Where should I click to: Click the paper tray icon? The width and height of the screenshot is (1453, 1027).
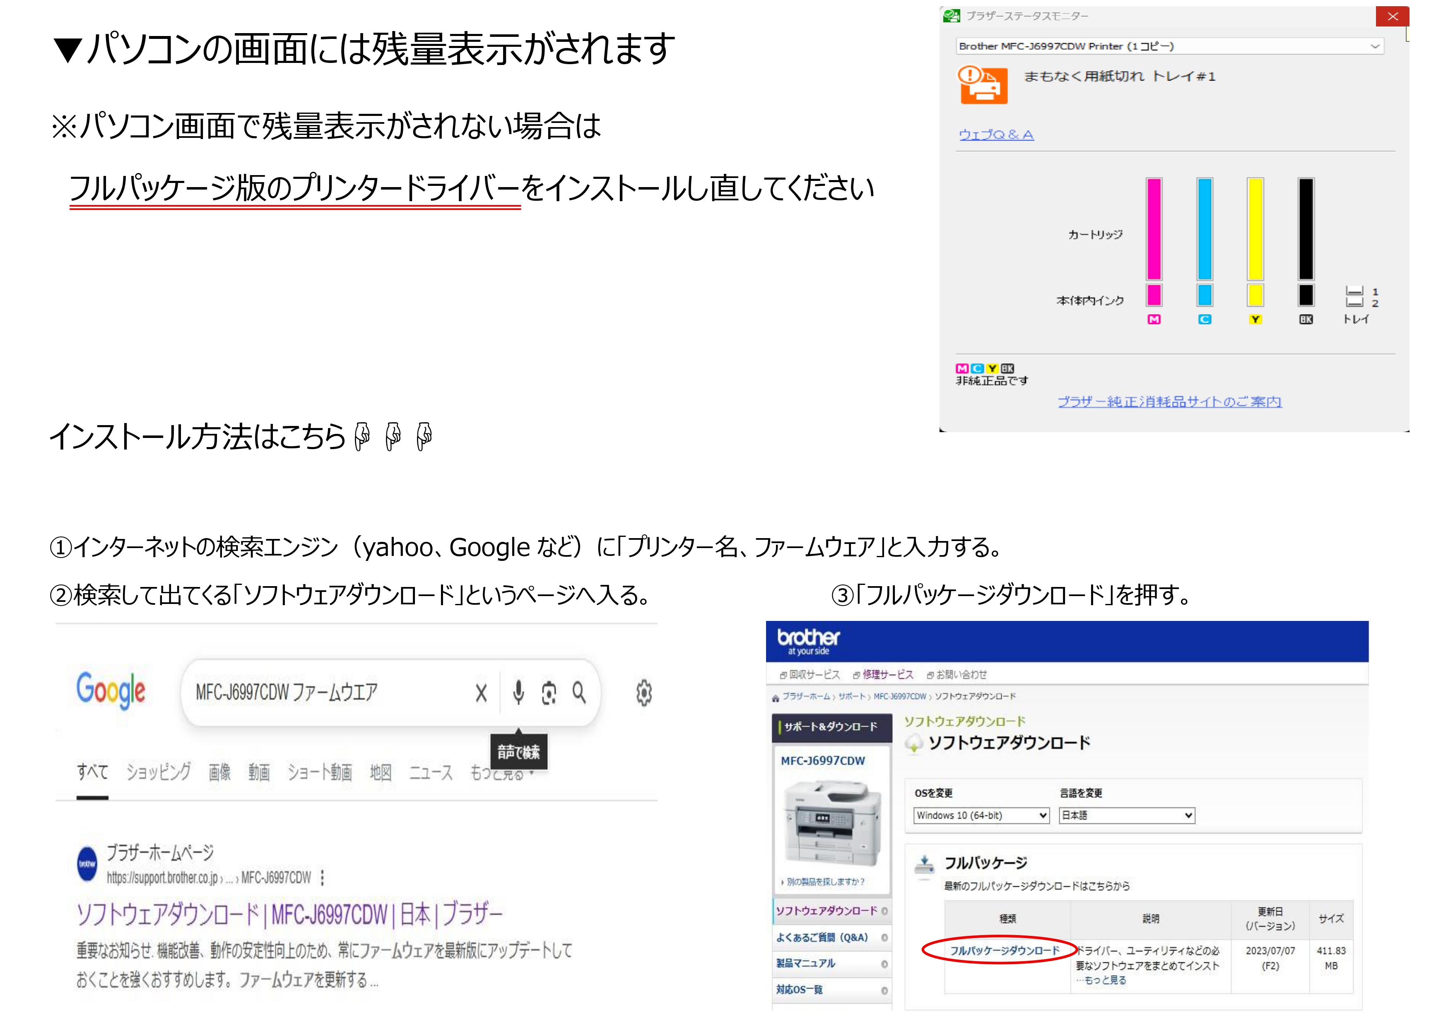(x=1354, y=297)
